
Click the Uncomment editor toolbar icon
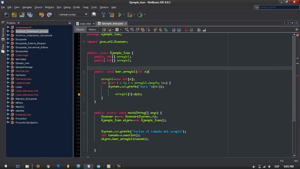(204, 30)
